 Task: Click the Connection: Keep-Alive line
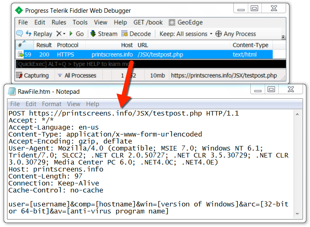point(54,183)
